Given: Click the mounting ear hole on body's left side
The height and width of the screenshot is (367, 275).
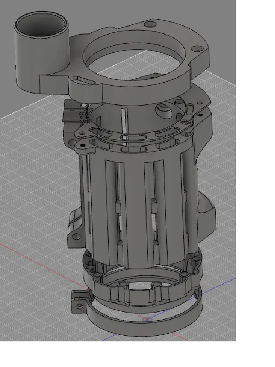Looking at the screenshot, I should [x=76, y=237].
